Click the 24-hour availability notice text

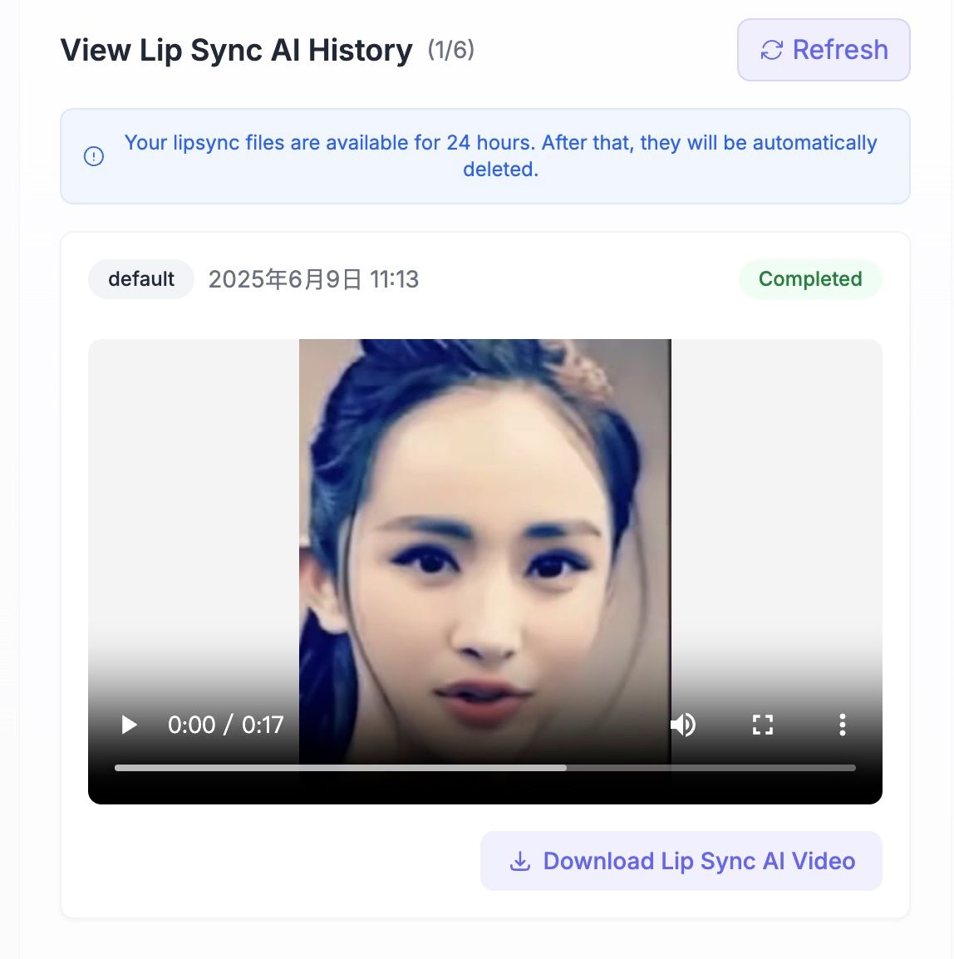500,156
